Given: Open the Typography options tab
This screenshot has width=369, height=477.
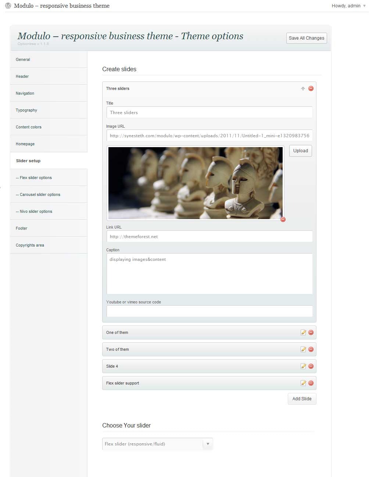Looking at the screenshot, I should pyautogui.click(x=49, y=110).
